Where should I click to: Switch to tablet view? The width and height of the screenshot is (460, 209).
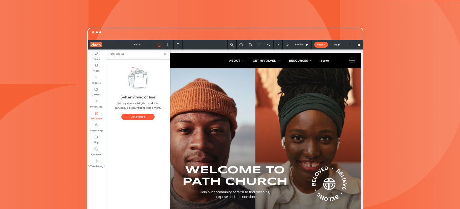click(168, 45)
